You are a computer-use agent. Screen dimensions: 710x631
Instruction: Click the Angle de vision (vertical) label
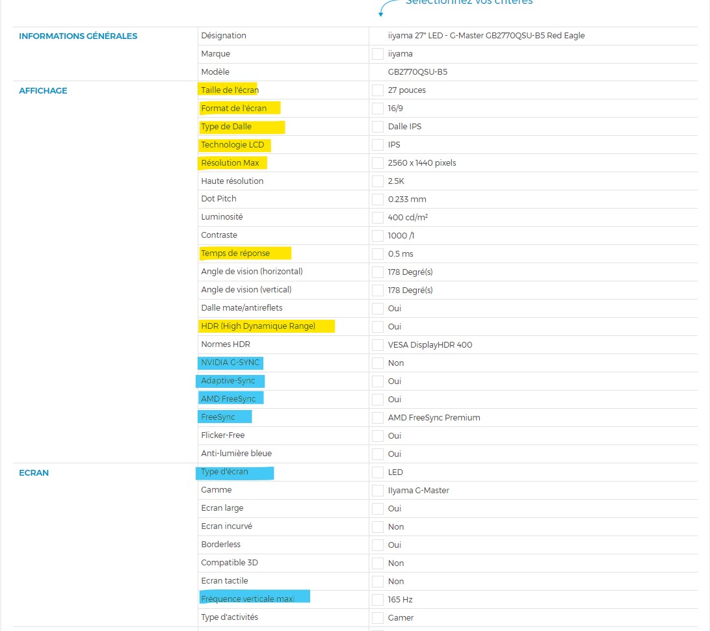point(246,289)
